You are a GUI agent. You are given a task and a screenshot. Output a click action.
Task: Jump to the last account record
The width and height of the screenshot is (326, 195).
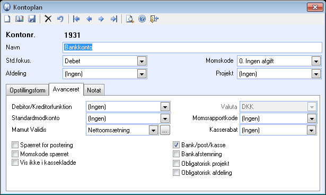click(114, 19)
